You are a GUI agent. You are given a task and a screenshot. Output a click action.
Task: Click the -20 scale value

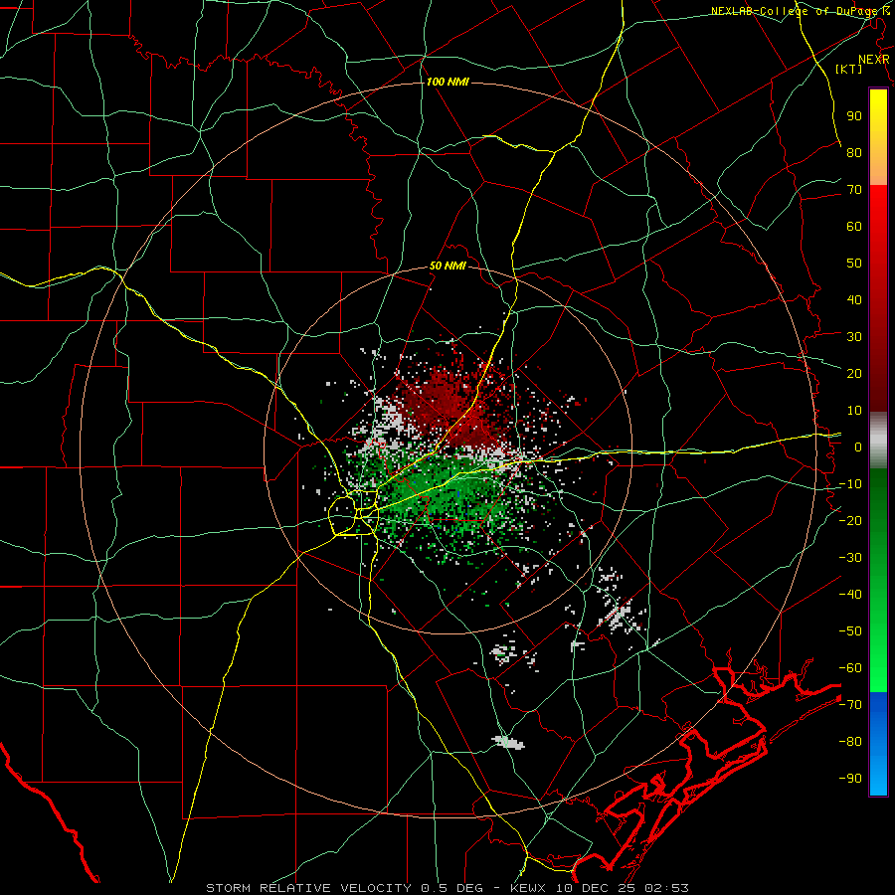pyautogui.click(x=850, y=520)
